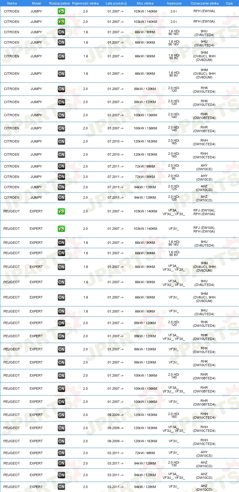This screenshot has width=239, height=492.
Task: Click ON icon, Peugeot 1.6 VF3A_ 9HM row
Action: [x=61, y=267]
